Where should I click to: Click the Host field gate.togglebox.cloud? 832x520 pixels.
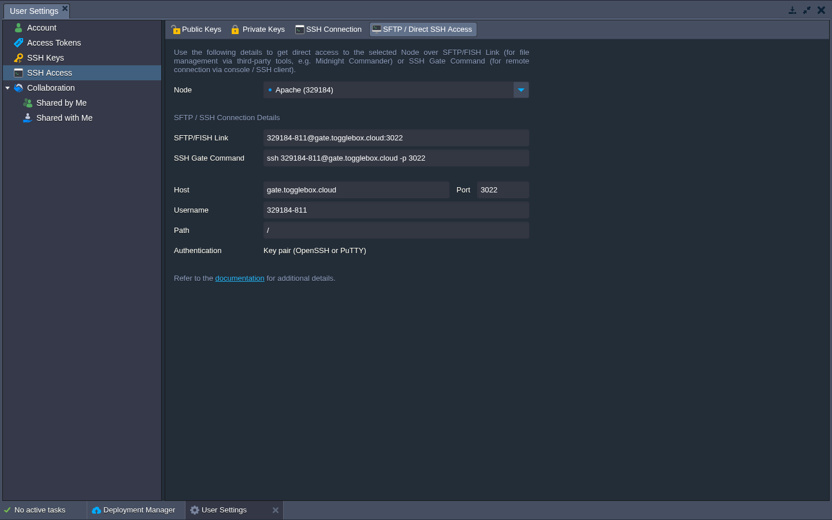(356, 190)
